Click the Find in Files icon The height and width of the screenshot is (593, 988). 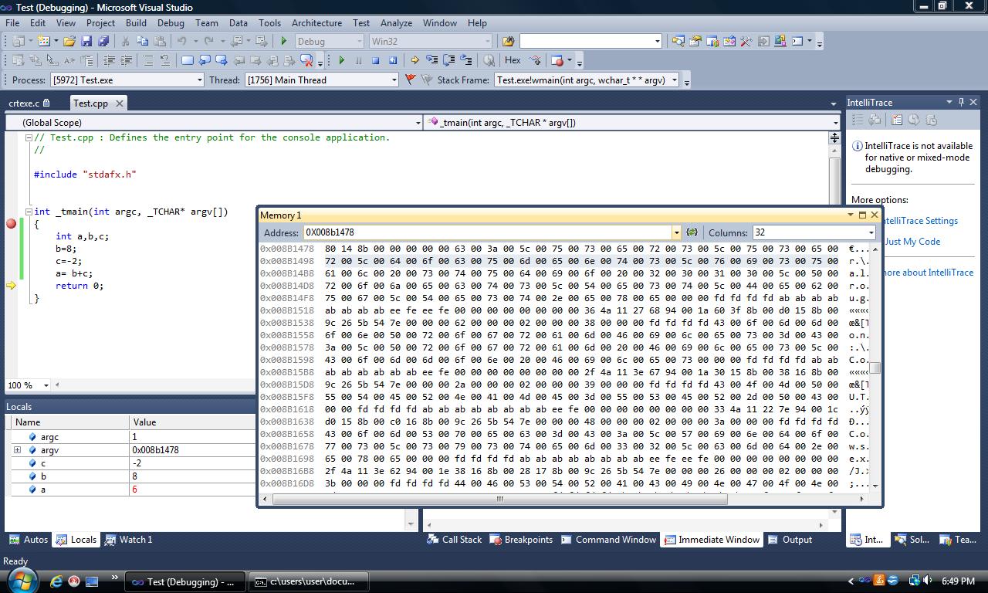[508, 41]
